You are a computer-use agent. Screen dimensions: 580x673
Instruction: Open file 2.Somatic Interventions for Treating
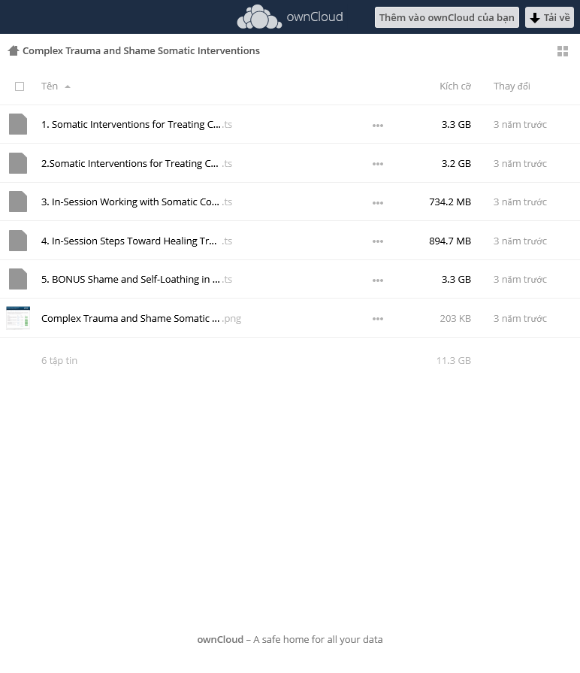pyautogui.click(x=137, y=163)
